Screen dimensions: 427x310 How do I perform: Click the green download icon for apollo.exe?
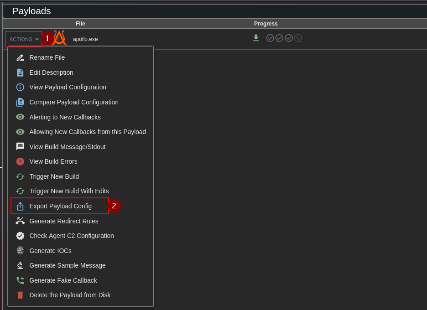[x=256, y=38]
